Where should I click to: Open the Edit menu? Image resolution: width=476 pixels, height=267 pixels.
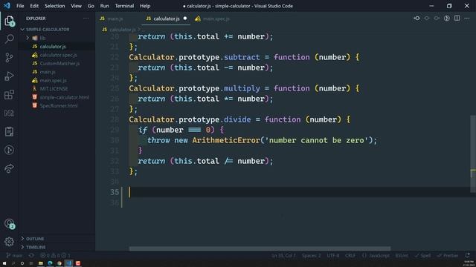(x=34, y=6)
